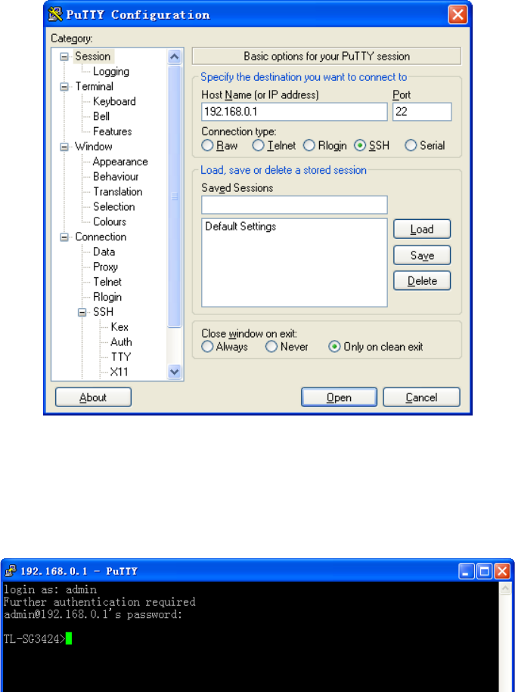Close the PuTTY Configuration dialog
Image resolution: width=515 pixels, height=692 pixels.
click(x=458, y=14)
